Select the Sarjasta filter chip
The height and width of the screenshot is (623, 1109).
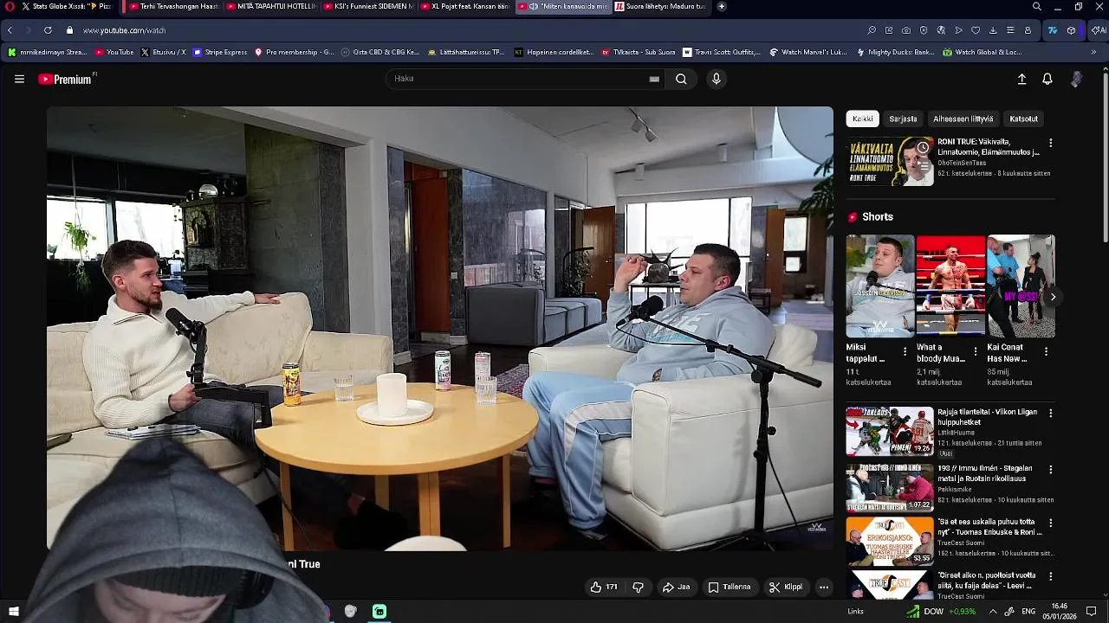(x=903, y=119)
